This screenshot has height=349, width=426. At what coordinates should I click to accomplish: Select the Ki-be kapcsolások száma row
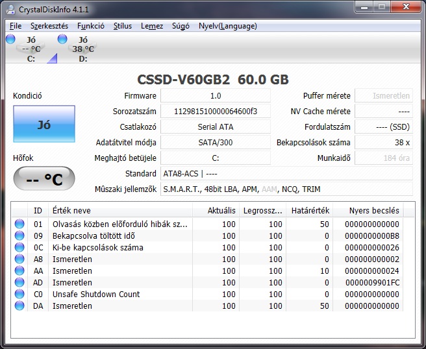(x=207, y=247)
